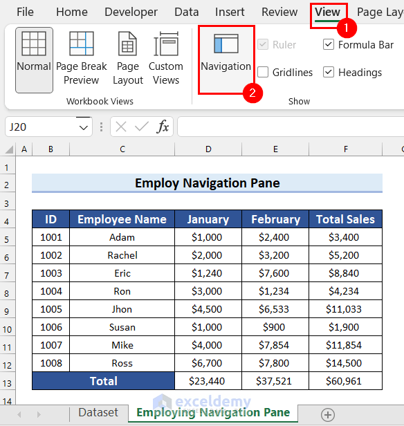
Task: Add a new sheet with plus icon
Action: [328, 415]
